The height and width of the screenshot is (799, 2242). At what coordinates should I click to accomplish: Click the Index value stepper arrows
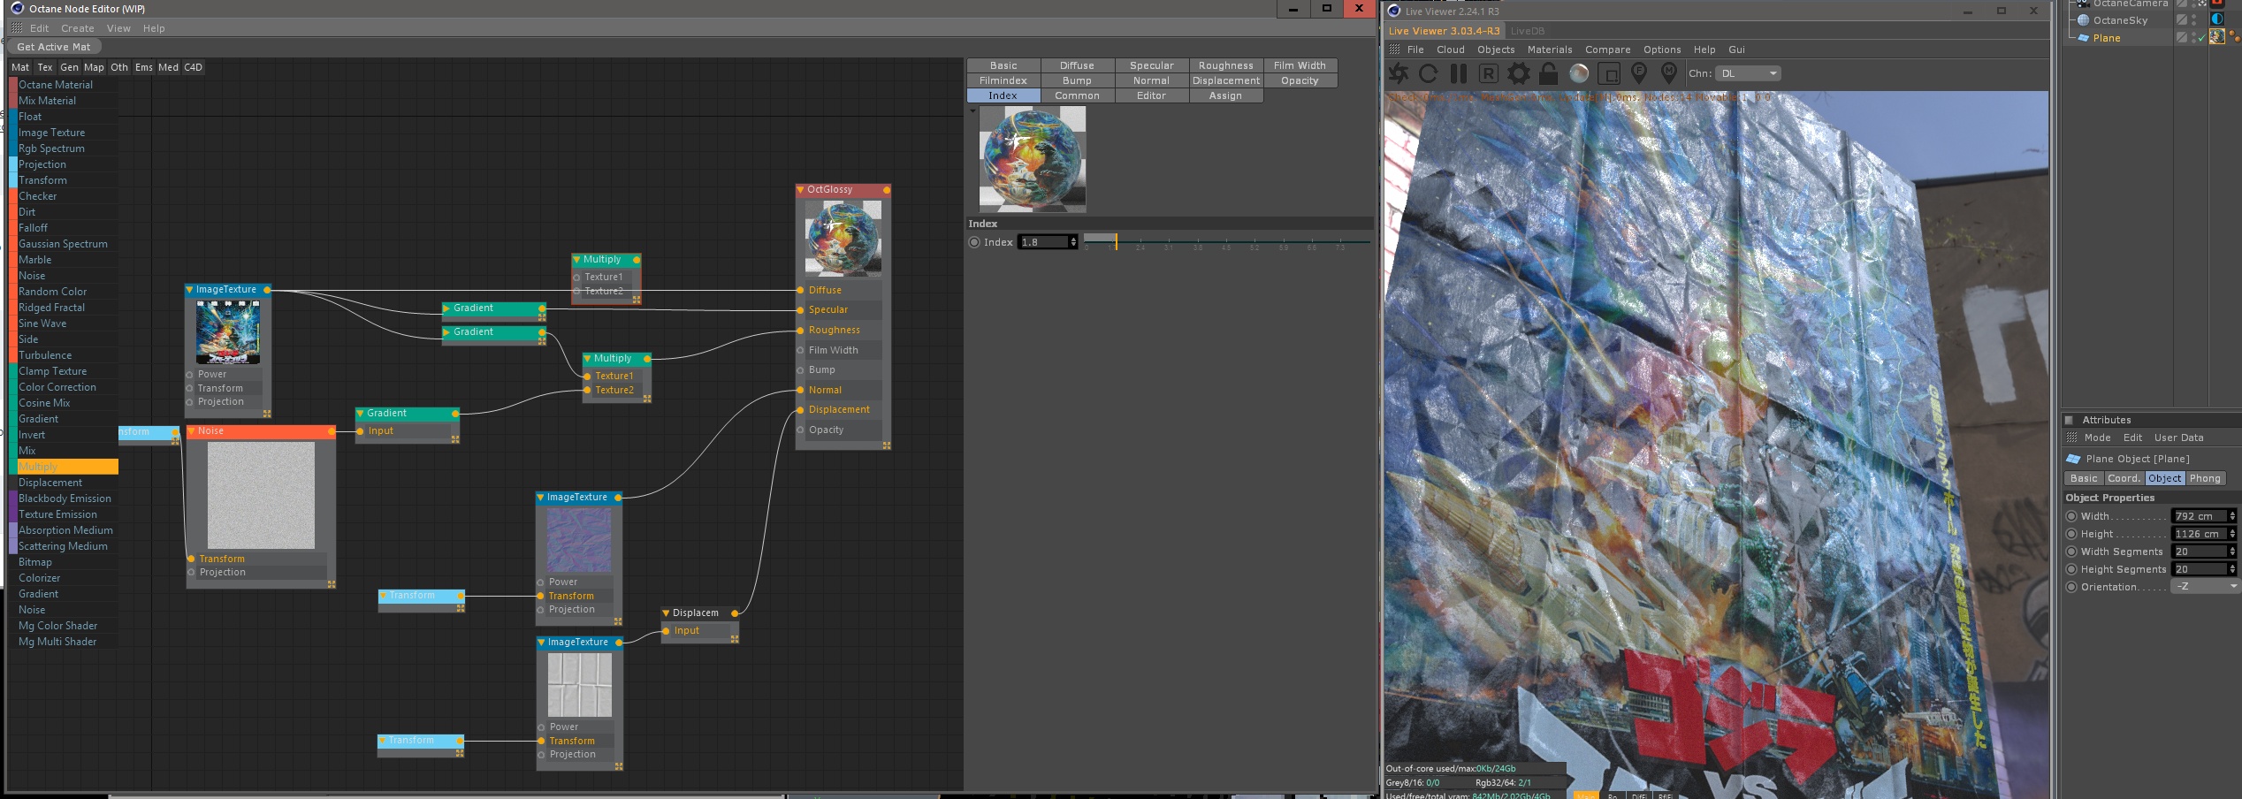tap(1073, 242)
